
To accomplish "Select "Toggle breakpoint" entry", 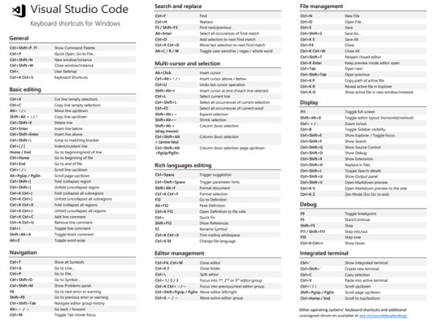I will 360,214.
